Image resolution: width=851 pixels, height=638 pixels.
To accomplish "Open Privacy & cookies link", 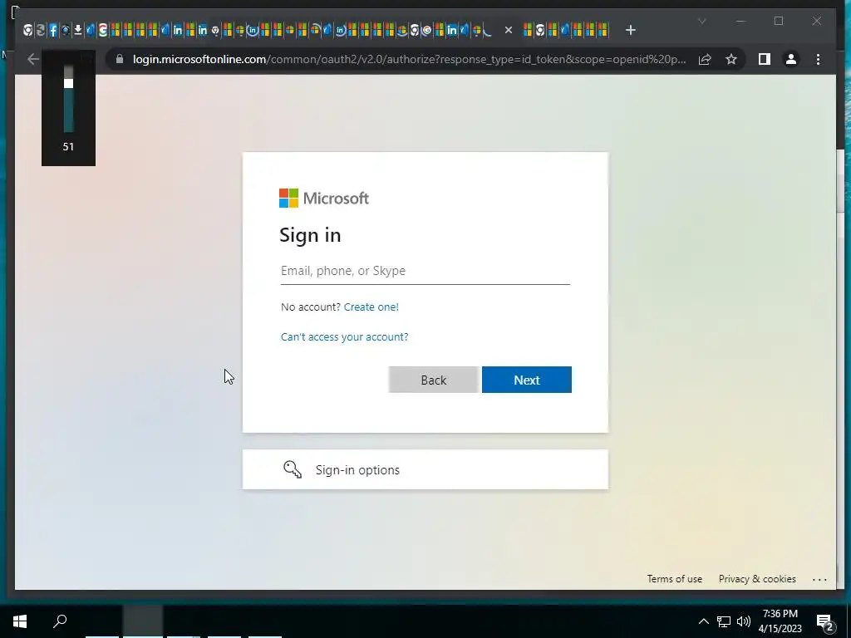I will tap(757, 579).
